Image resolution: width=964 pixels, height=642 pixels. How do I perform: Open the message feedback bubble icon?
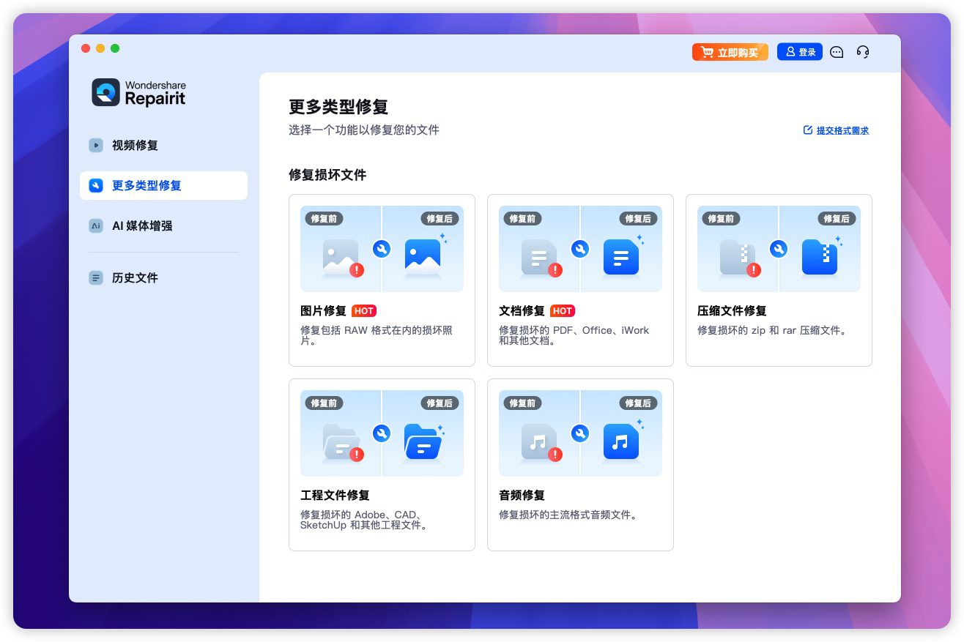pyautogui.click(x=837, y=52)
